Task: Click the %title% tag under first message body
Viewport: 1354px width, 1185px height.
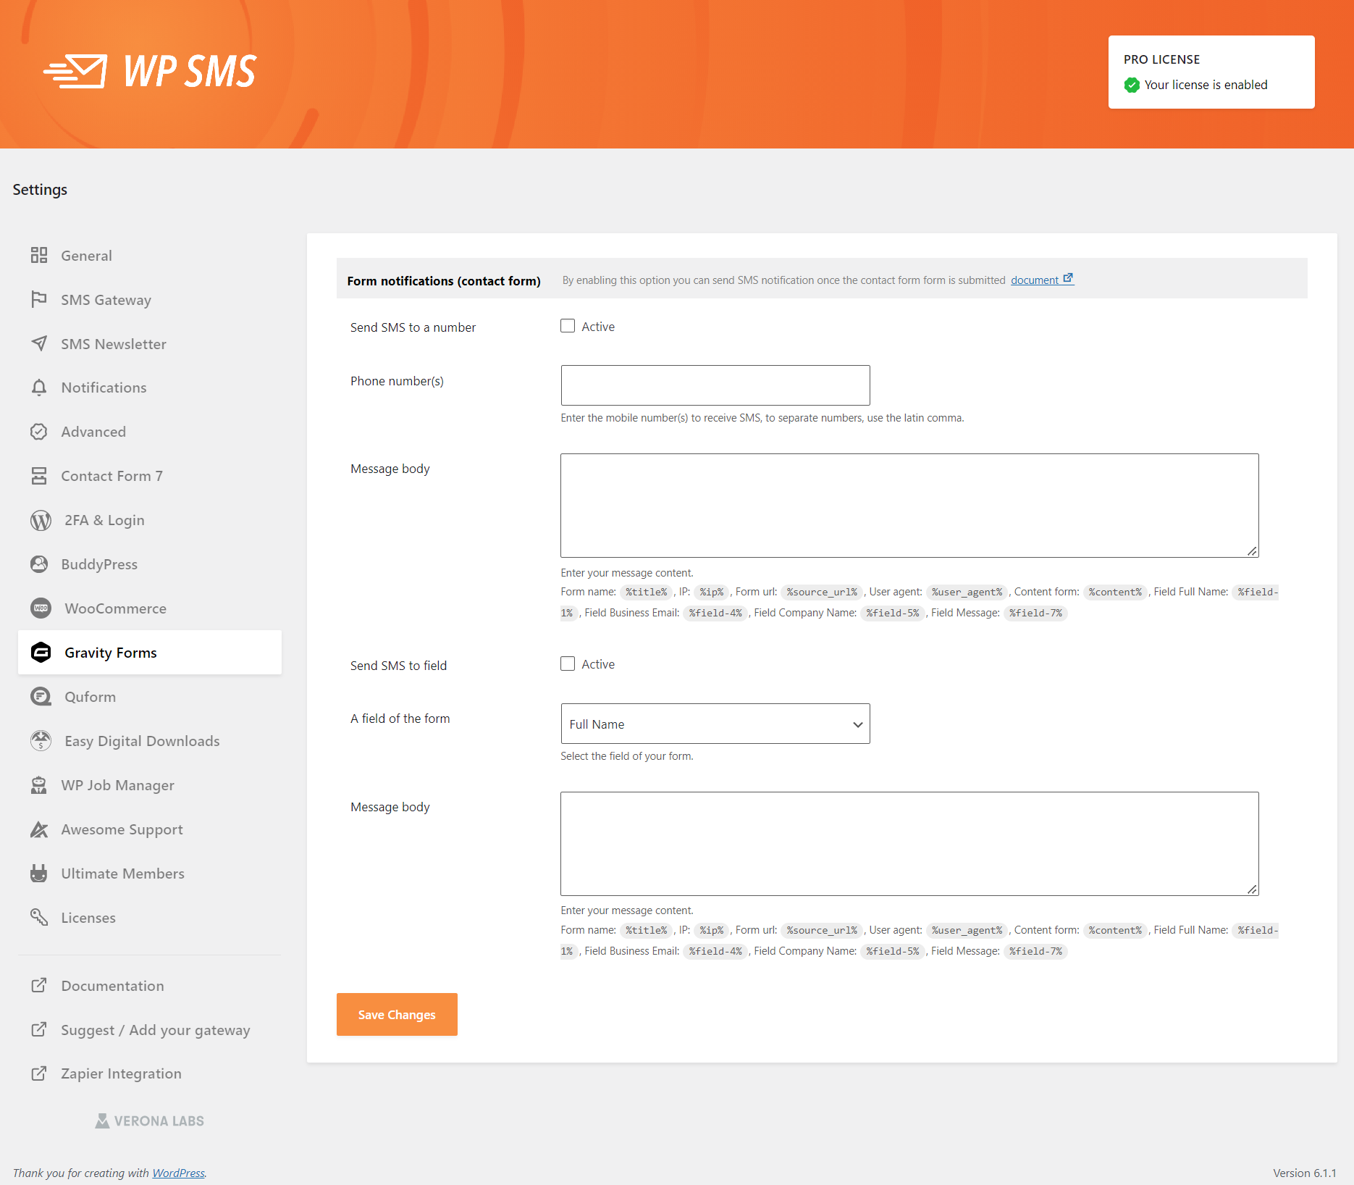Action: (646, 592)
